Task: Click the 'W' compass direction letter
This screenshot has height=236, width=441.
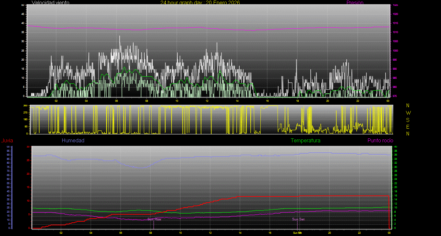Action: tap(408, 113)
